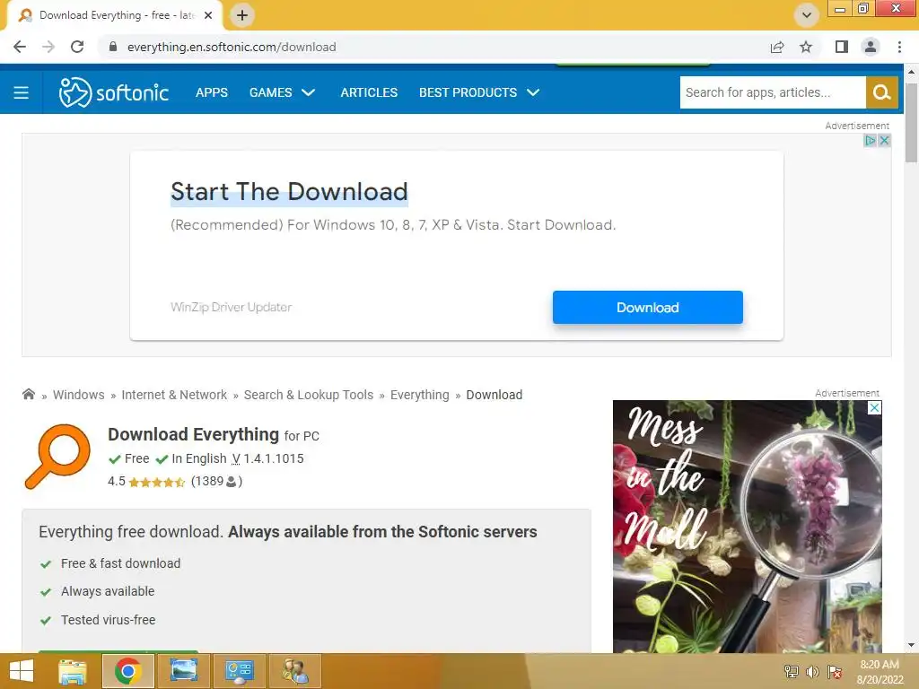Reload the current page

coord(77,47)
